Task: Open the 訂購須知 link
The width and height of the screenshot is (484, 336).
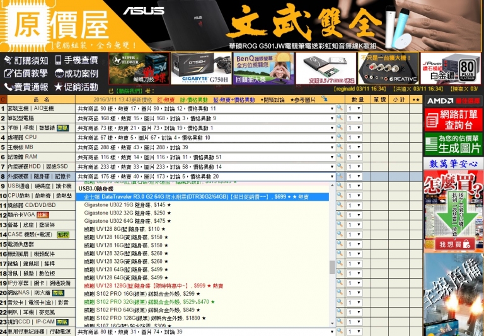Action: pos(26,60)
